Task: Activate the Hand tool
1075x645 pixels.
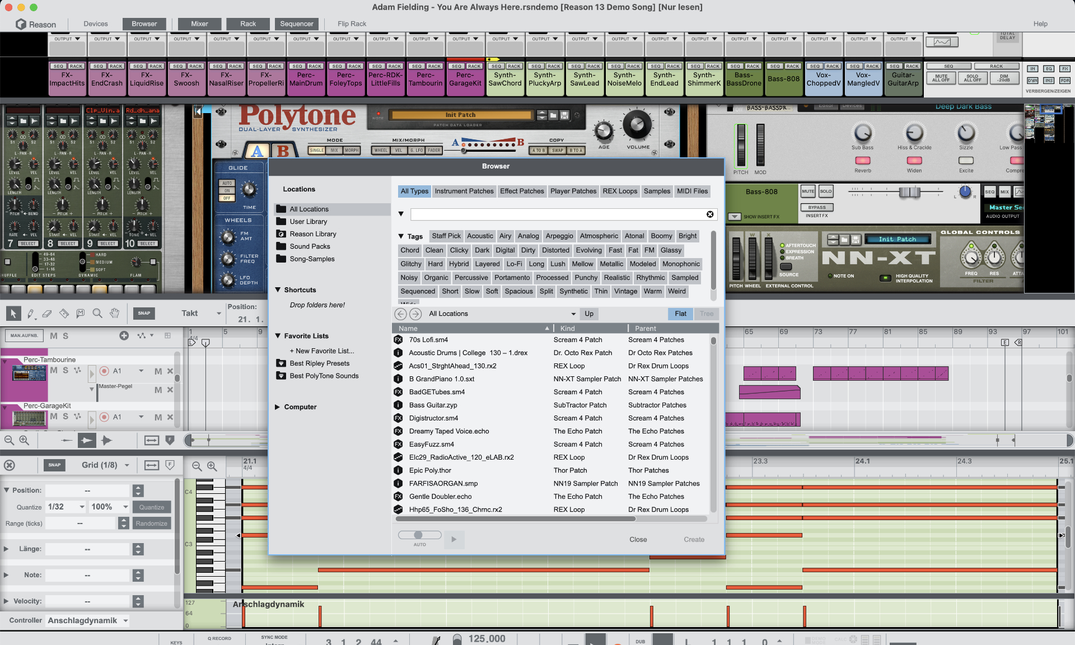Action: (114, 314)
